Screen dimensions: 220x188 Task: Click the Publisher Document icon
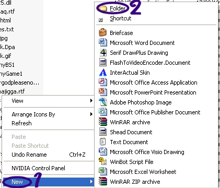pyautogui.click(x=103, y=112)
